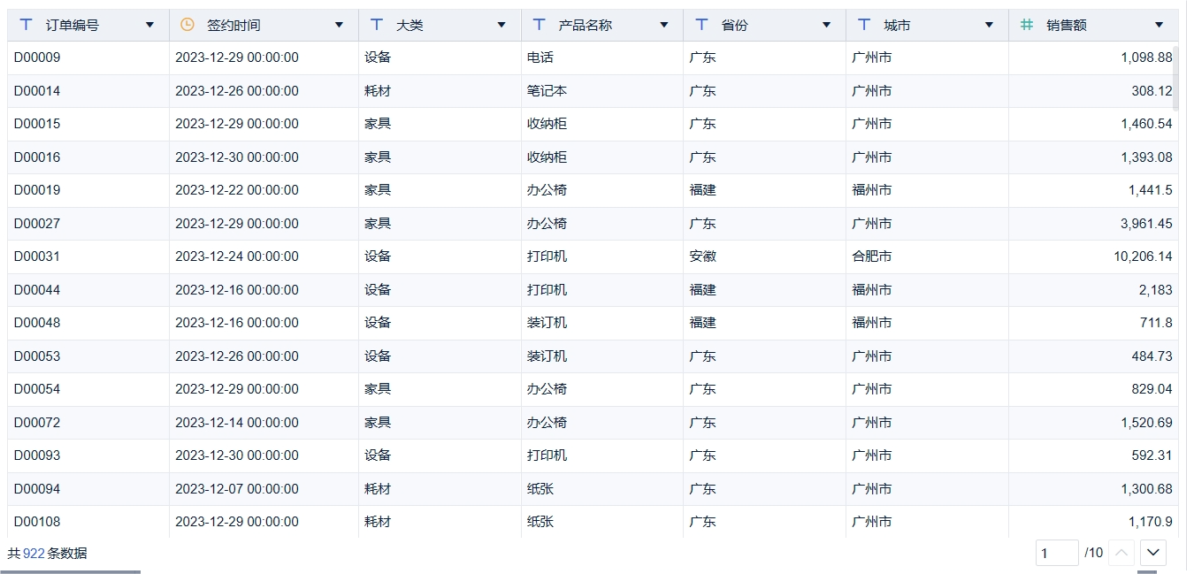Click the sales amount 1,441.5
Image resolution: width=1194 pixels, height=574 pixels.
[x=1151, y=190]
